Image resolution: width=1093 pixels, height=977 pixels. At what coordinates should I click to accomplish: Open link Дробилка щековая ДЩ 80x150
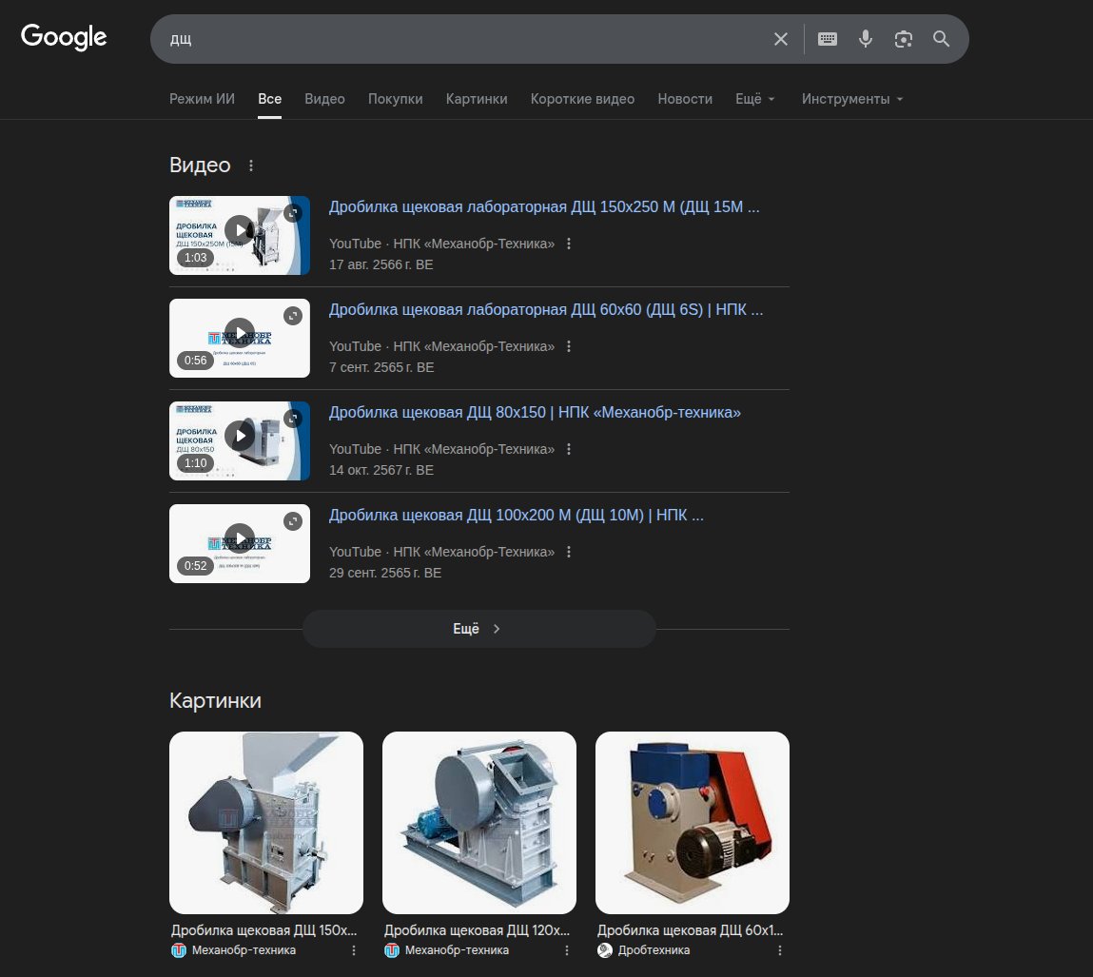tap(535, 413)
